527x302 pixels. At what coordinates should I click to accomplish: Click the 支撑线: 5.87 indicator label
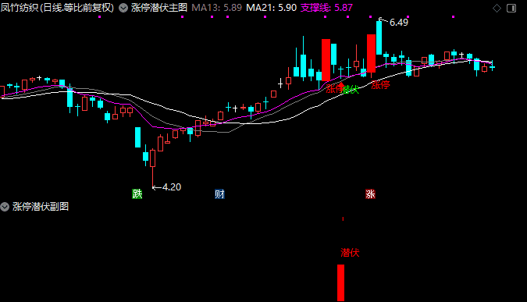326,8
